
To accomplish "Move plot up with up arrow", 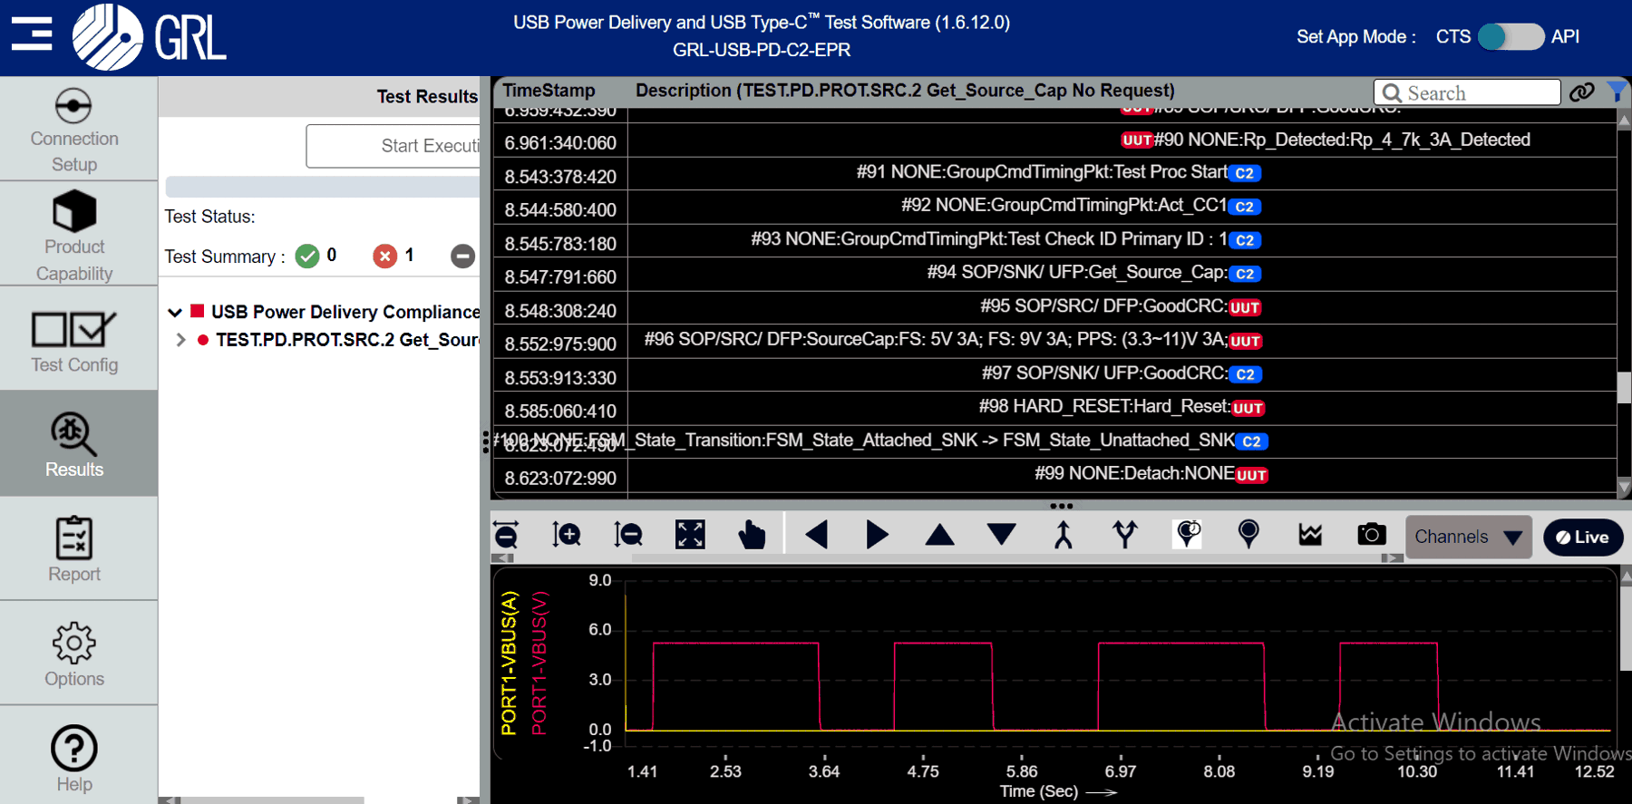I will click(939, 535).
